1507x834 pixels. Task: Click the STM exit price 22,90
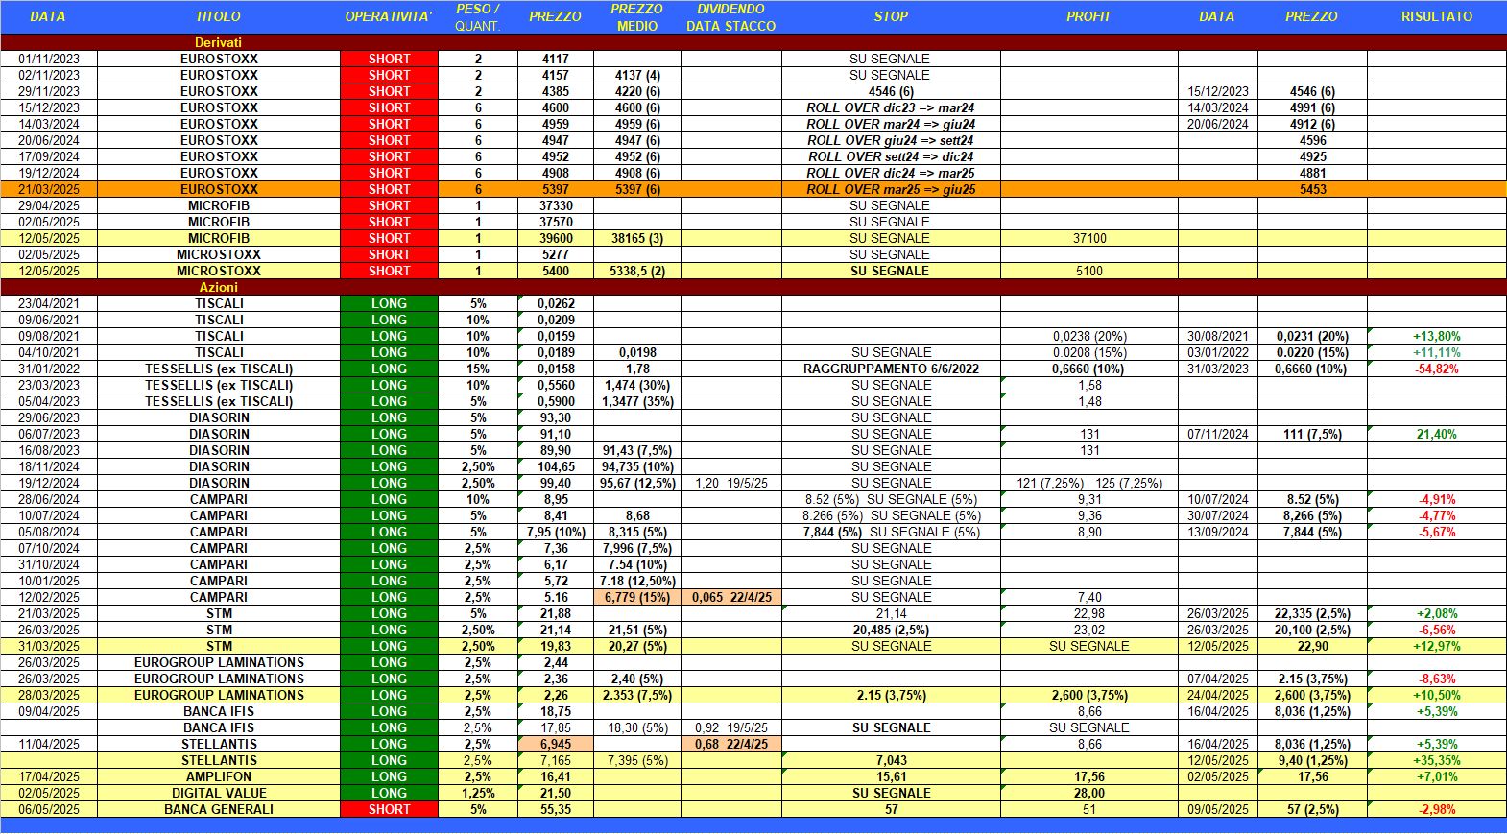(x=1312, y=646)
